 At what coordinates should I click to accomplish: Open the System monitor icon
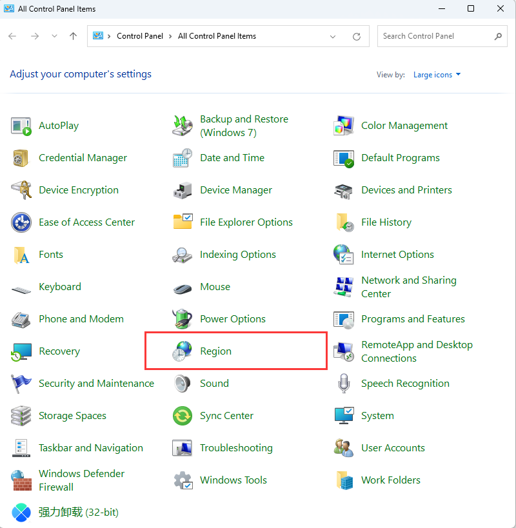coord(344,416)
